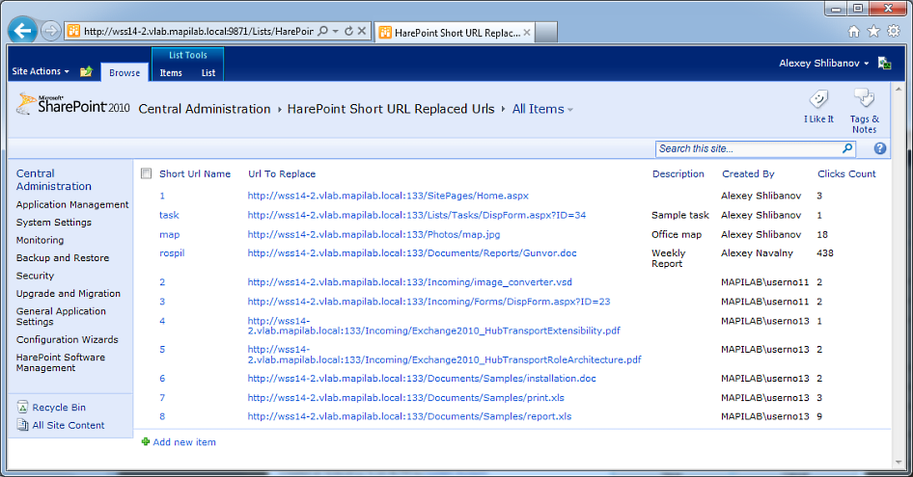This screenshot has height=477, width=913.
Task: Sort by Clicks Count column header
Action: (846, 173)
